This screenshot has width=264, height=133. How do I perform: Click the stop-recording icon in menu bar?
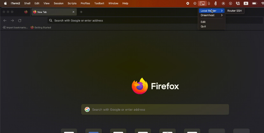coord(188,3)
